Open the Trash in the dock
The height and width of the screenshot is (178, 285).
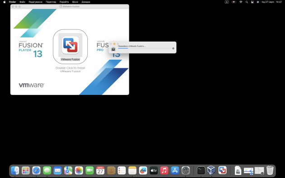(x=270, y=170)
